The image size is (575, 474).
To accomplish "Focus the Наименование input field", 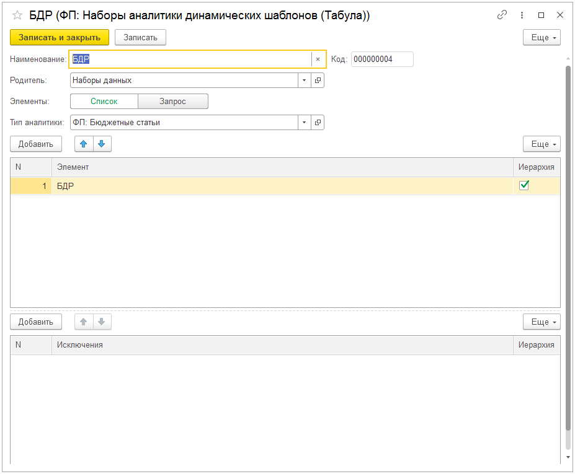I will click(x=190, y=59).
